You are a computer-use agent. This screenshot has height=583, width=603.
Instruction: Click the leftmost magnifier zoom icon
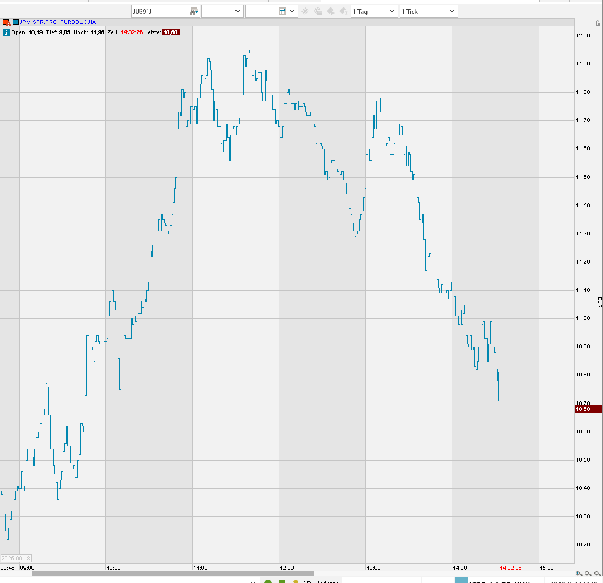point(579,573)
